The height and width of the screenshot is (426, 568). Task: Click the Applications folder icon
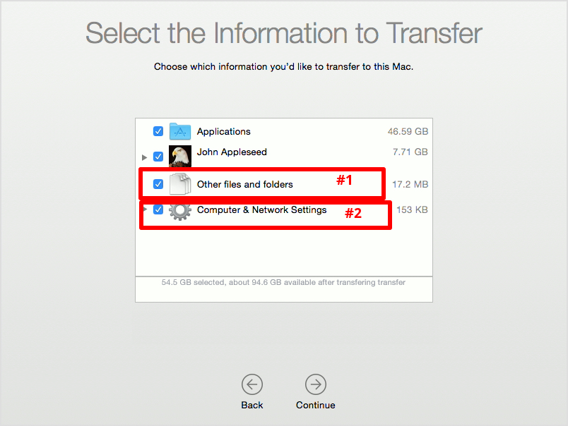click(180, 131)
